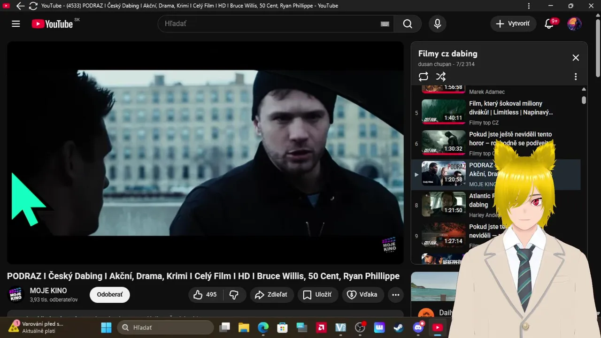
Task: Click the video player to pause
Action: click(x=205, y=153)
